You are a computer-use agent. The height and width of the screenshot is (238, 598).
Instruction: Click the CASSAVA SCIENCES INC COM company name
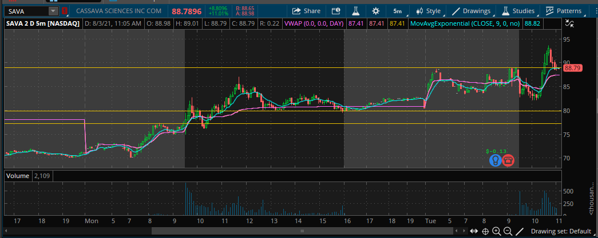click(118, 11)
